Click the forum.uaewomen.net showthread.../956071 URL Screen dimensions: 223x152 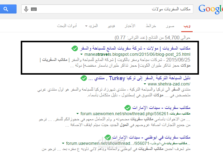coord(128,143)
